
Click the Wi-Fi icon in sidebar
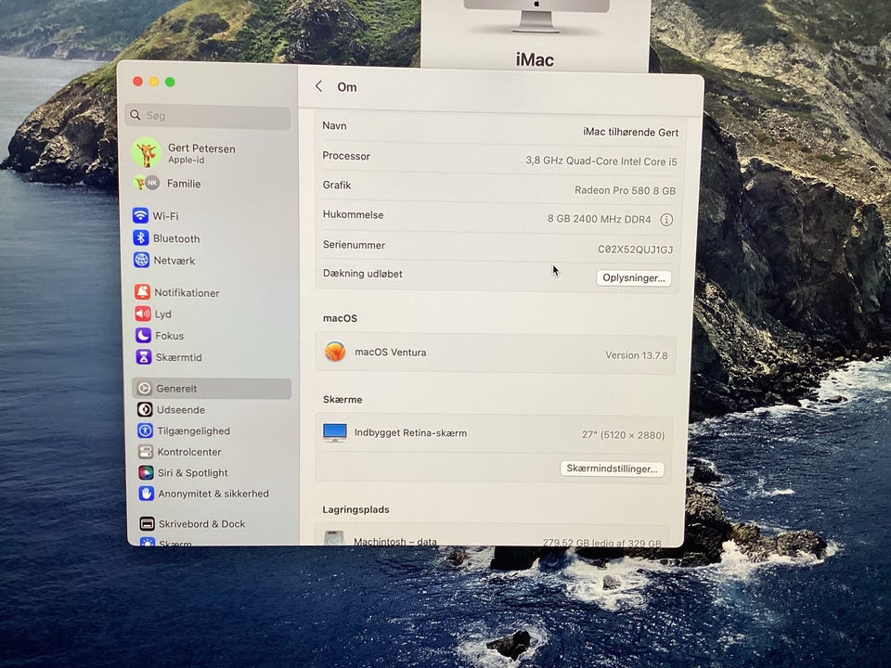[140, 215]
